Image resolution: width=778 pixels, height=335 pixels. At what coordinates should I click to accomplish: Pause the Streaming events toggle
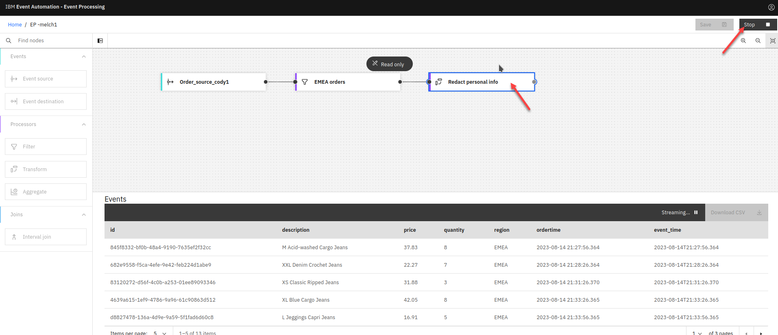coord(695,212)
